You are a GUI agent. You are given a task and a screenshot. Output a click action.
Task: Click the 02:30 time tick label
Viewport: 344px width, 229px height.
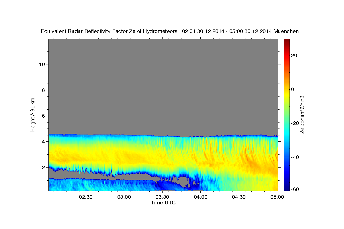tap(86, 197)
